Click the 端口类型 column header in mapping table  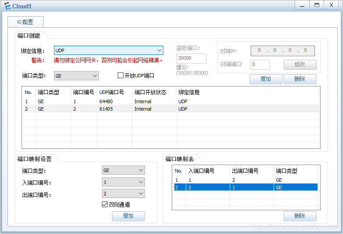pos(295,171)
